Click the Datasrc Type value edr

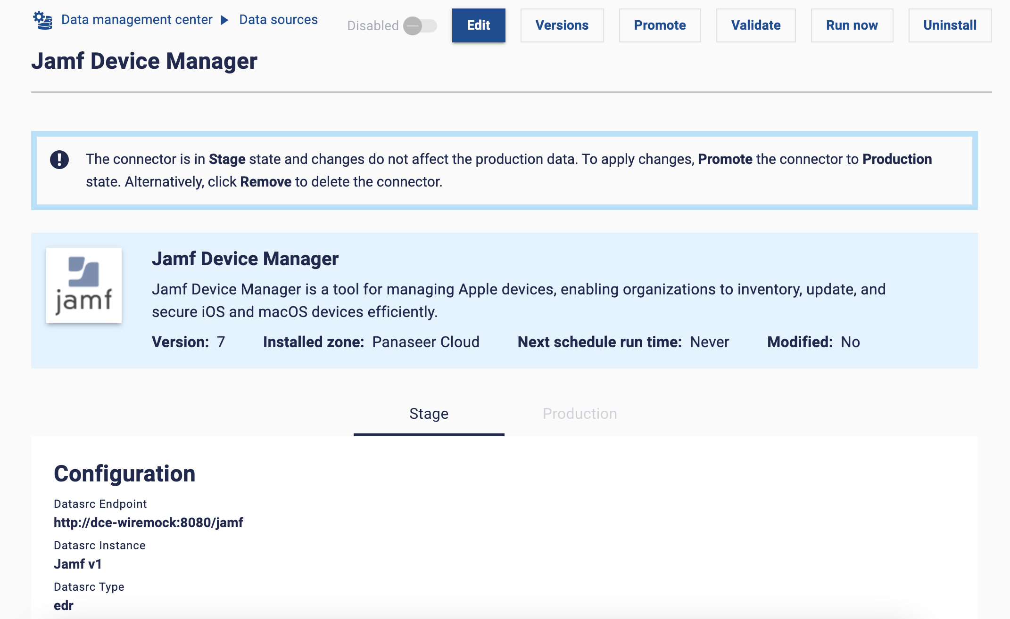coord(64,606)
